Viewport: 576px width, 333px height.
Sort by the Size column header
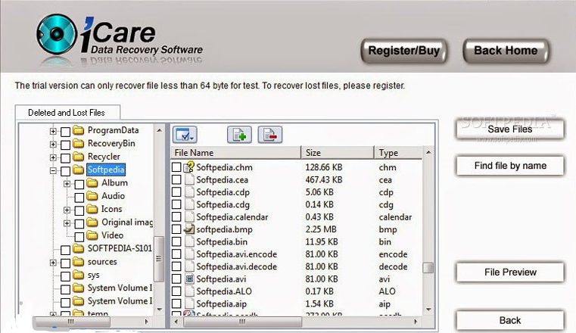click(338, 153)
